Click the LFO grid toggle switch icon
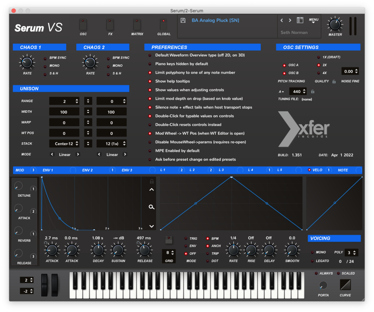The image size is (374, 312). [169, 240]
